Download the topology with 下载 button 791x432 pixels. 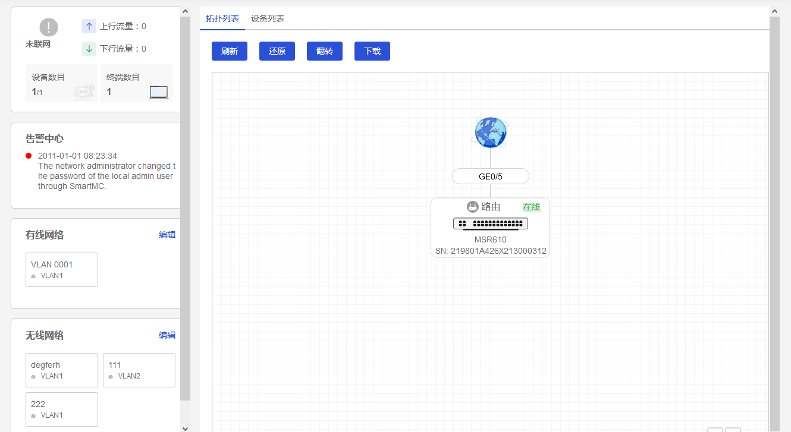tap(372, 51)
